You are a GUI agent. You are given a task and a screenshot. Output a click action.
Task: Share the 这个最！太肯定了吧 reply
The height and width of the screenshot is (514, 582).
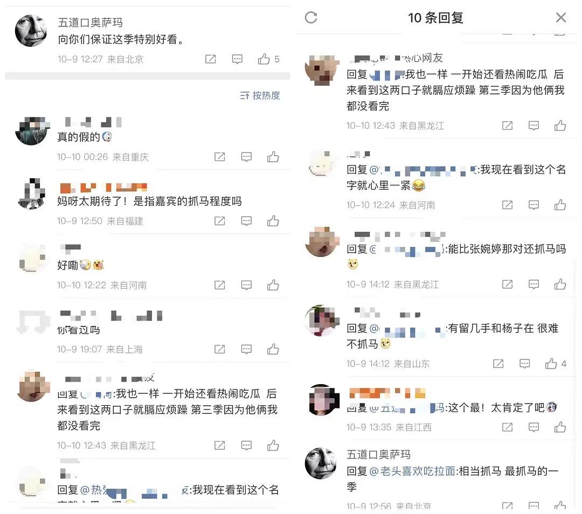point(507,428)
